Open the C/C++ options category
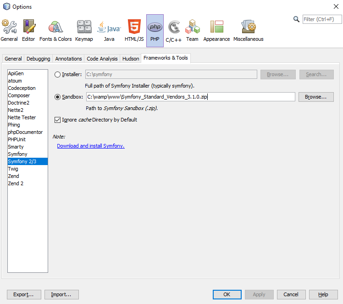 click(x=174, y=31)
